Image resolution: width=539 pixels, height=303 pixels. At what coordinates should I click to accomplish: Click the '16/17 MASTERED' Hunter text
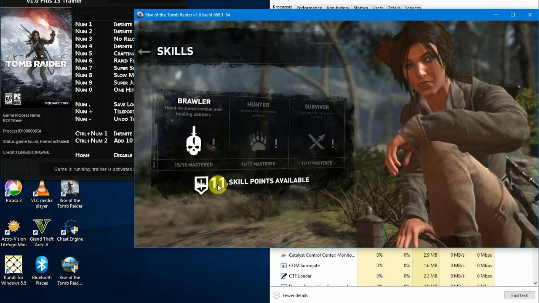tap(258, 164)
